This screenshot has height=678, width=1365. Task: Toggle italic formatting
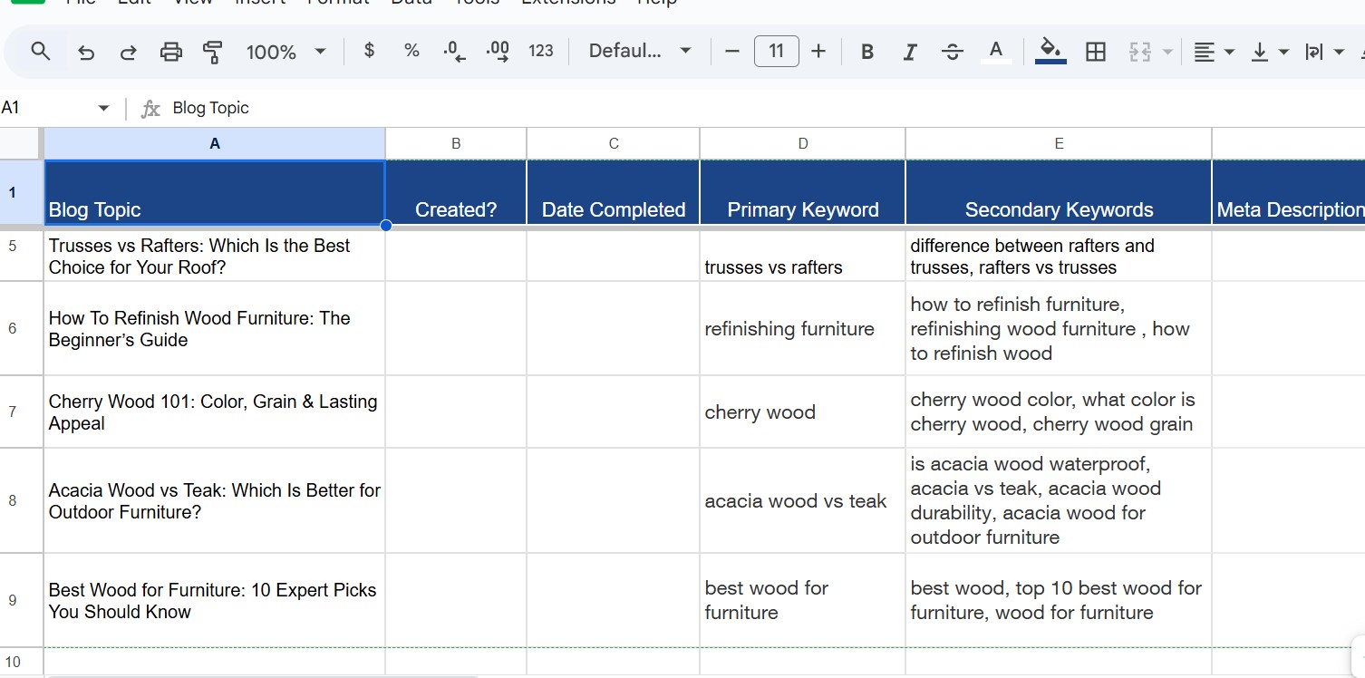point(910,52)
